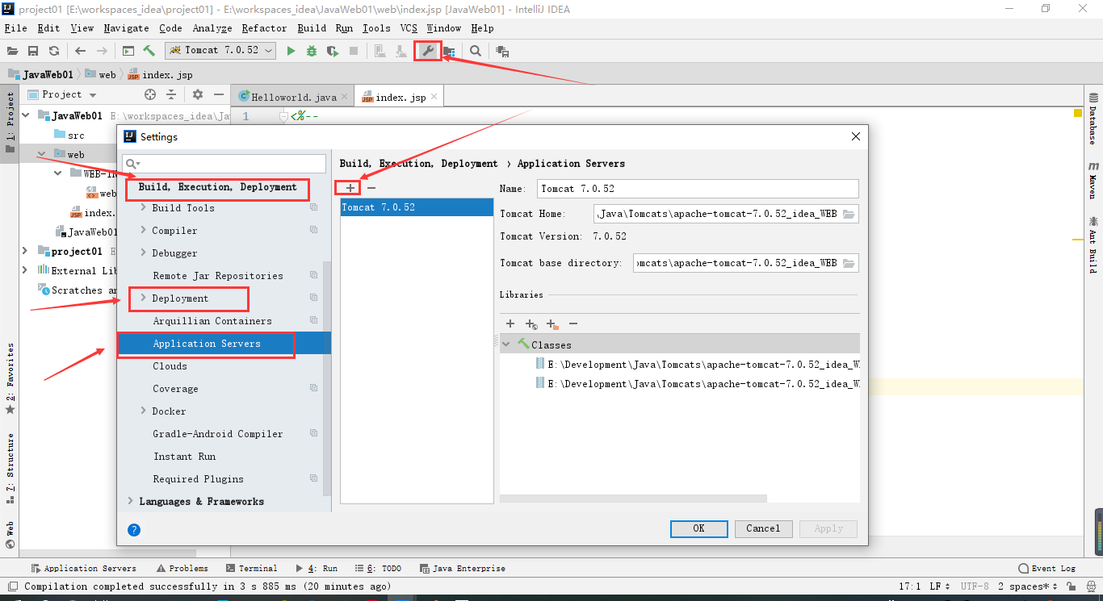Add library with plain plus icon under Libraries

pyautogui.click(x=510, y=323)
